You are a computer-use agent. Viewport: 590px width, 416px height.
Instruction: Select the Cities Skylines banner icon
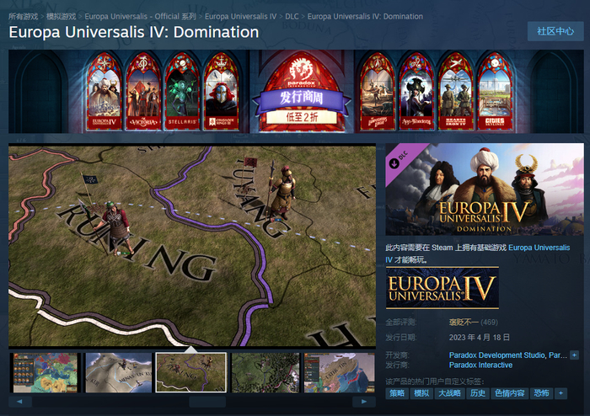coord(495,92)
